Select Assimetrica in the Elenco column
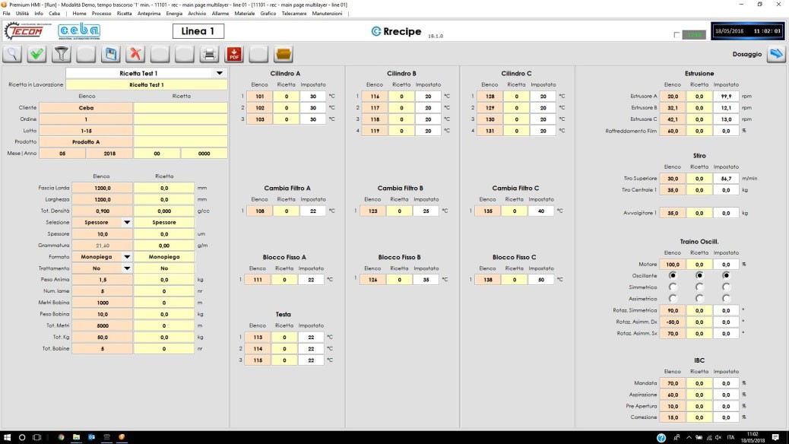 (673, 299)
